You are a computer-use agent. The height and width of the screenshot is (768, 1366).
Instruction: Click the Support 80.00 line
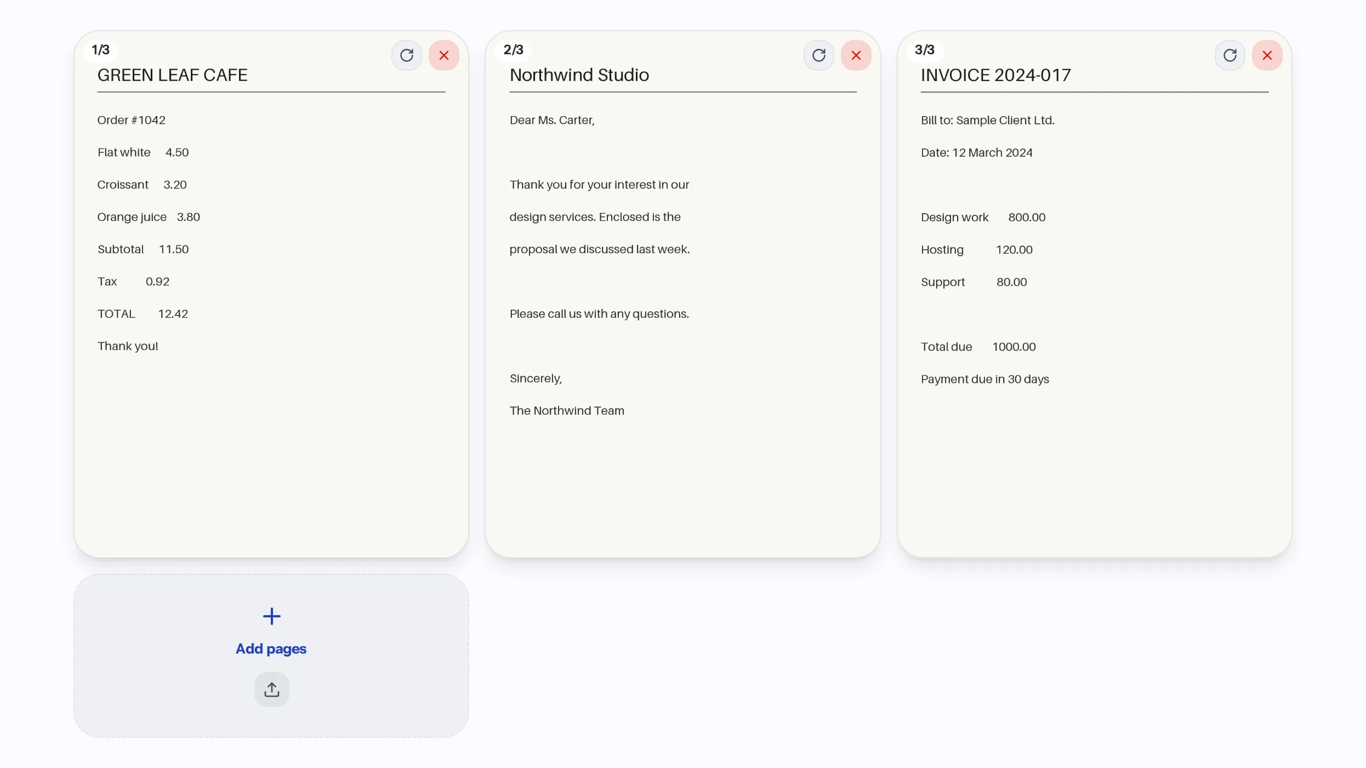click(x=974, y=282)
